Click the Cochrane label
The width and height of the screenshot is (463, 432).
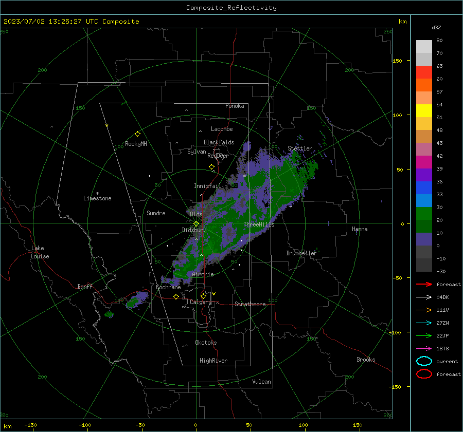point(168,287)
